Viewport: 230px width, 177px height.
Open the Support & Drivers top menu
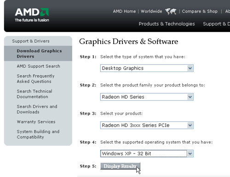[x=216, y=24]
